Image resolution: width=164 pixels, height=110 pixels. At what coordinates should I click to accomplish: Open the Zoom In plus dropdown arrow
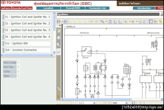click(137, 22)
